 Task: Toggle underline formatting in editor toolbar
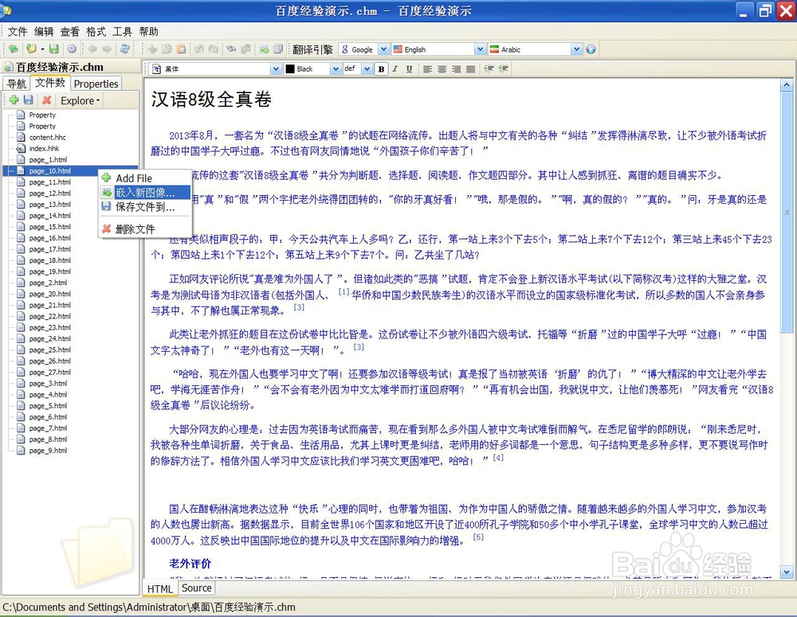[409, 68]
